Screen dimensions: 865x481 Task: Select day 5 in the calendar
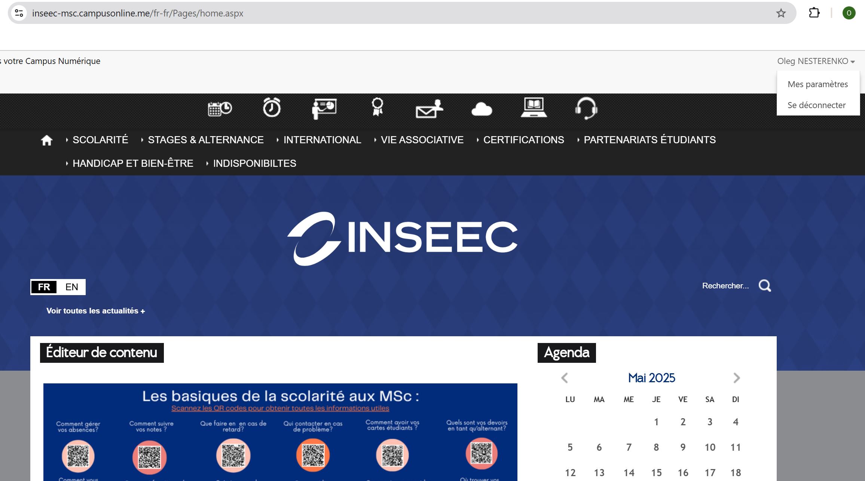pos(570,447)
